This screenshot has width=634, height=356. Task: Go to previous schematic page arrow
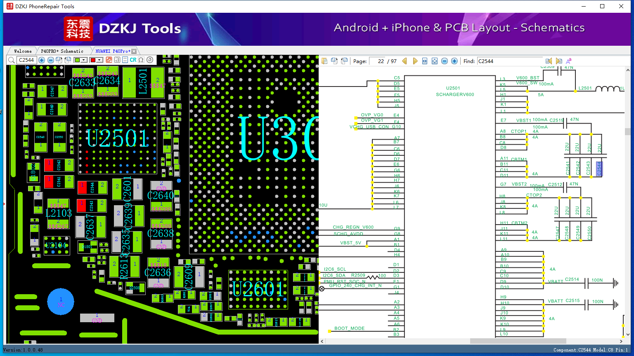click(x=405, y=61)
